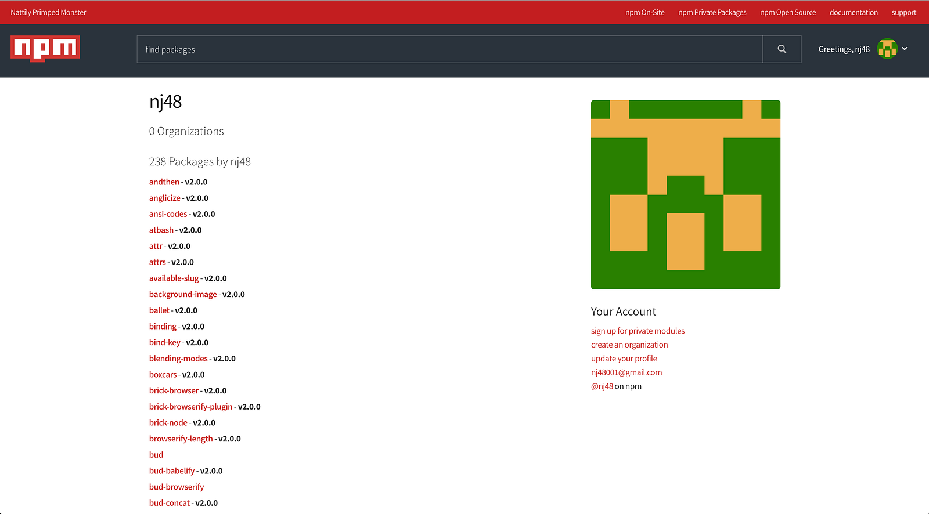
Task: Click the nj48001@gmail.com email link
Action: tap(626, 372)
